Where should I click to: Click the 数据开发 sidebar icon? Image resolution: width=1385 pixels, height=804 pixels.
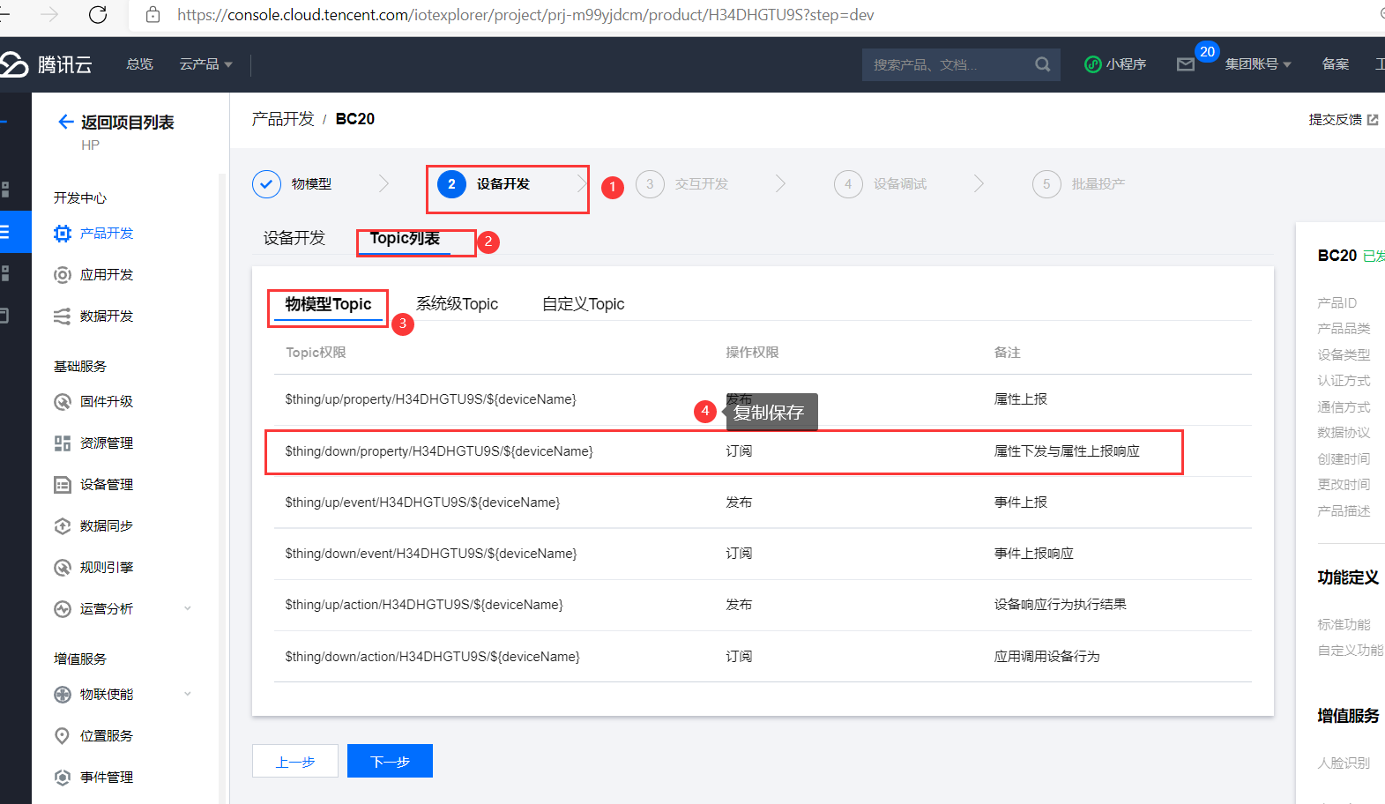62,316
